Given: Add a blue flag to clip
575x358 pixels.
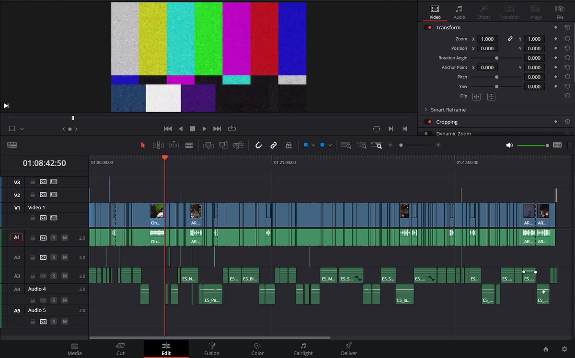Looking at the screenshot, I should click(305, 145).
